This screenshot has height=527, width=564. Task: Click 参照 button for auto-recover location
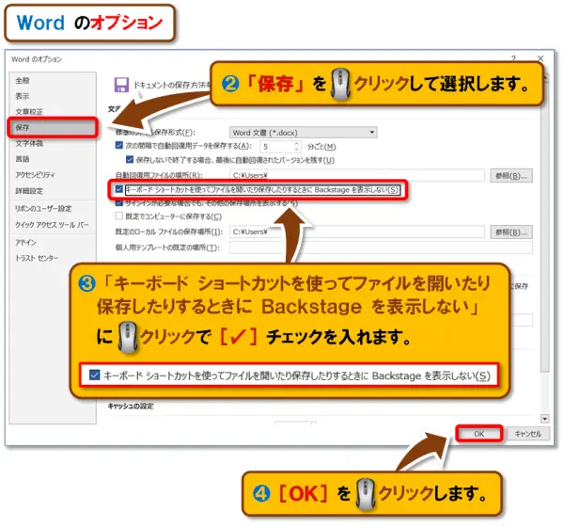[511, 176]
